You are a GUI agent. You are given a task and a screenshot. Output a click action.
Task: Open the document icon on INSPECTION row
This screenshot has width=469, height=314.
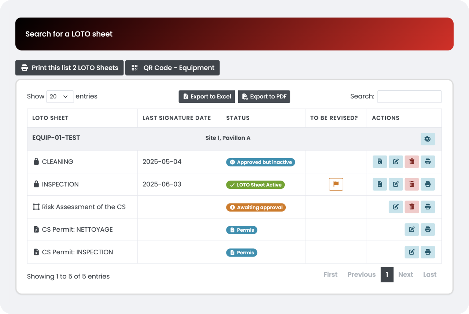coord(380,184)
